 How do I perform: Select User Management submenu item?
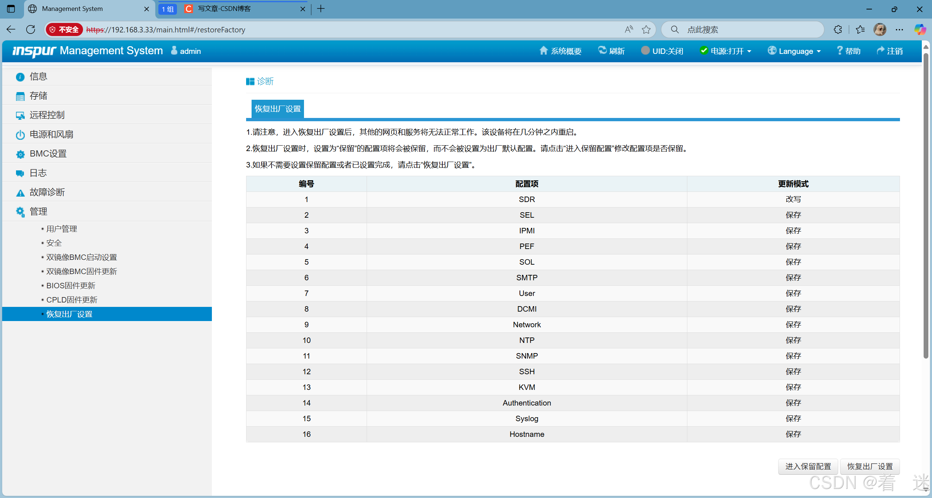pyautogui.click(x=62, y=229)
